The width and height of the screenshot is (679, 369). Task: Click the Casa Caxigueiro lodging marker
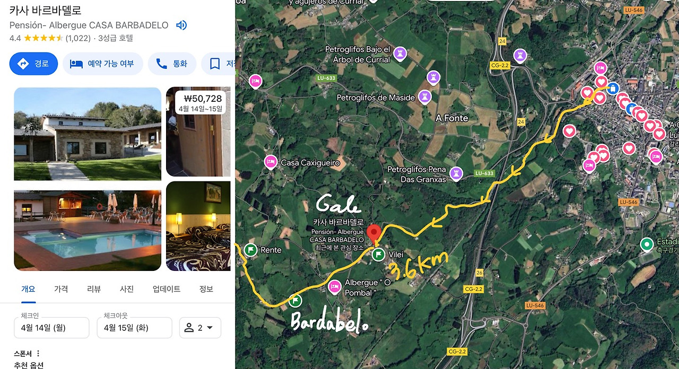(271, 162)
